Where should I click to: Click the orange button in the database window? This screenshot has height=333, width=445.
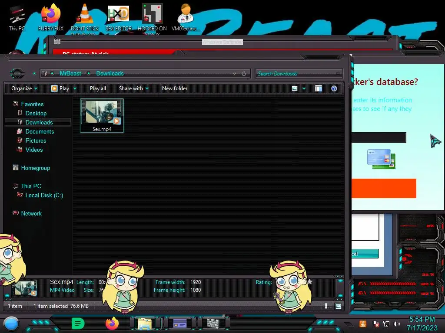click(x=384, y=188)
